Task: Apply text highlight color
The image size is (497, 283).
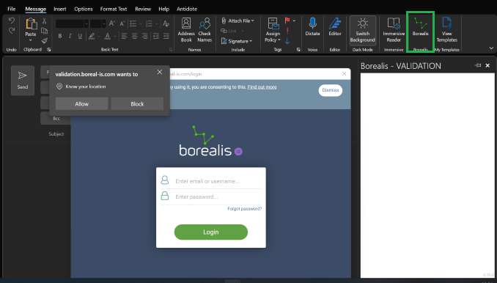Action: pos(92,36)
